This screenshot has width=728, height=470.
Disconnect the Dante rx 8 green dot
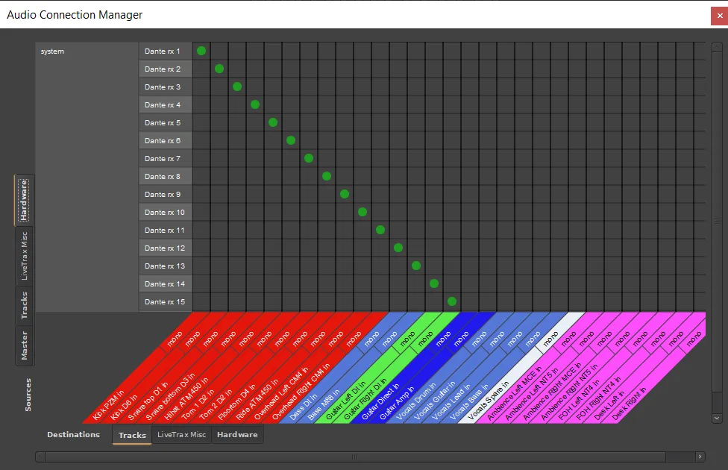point(327,176)
